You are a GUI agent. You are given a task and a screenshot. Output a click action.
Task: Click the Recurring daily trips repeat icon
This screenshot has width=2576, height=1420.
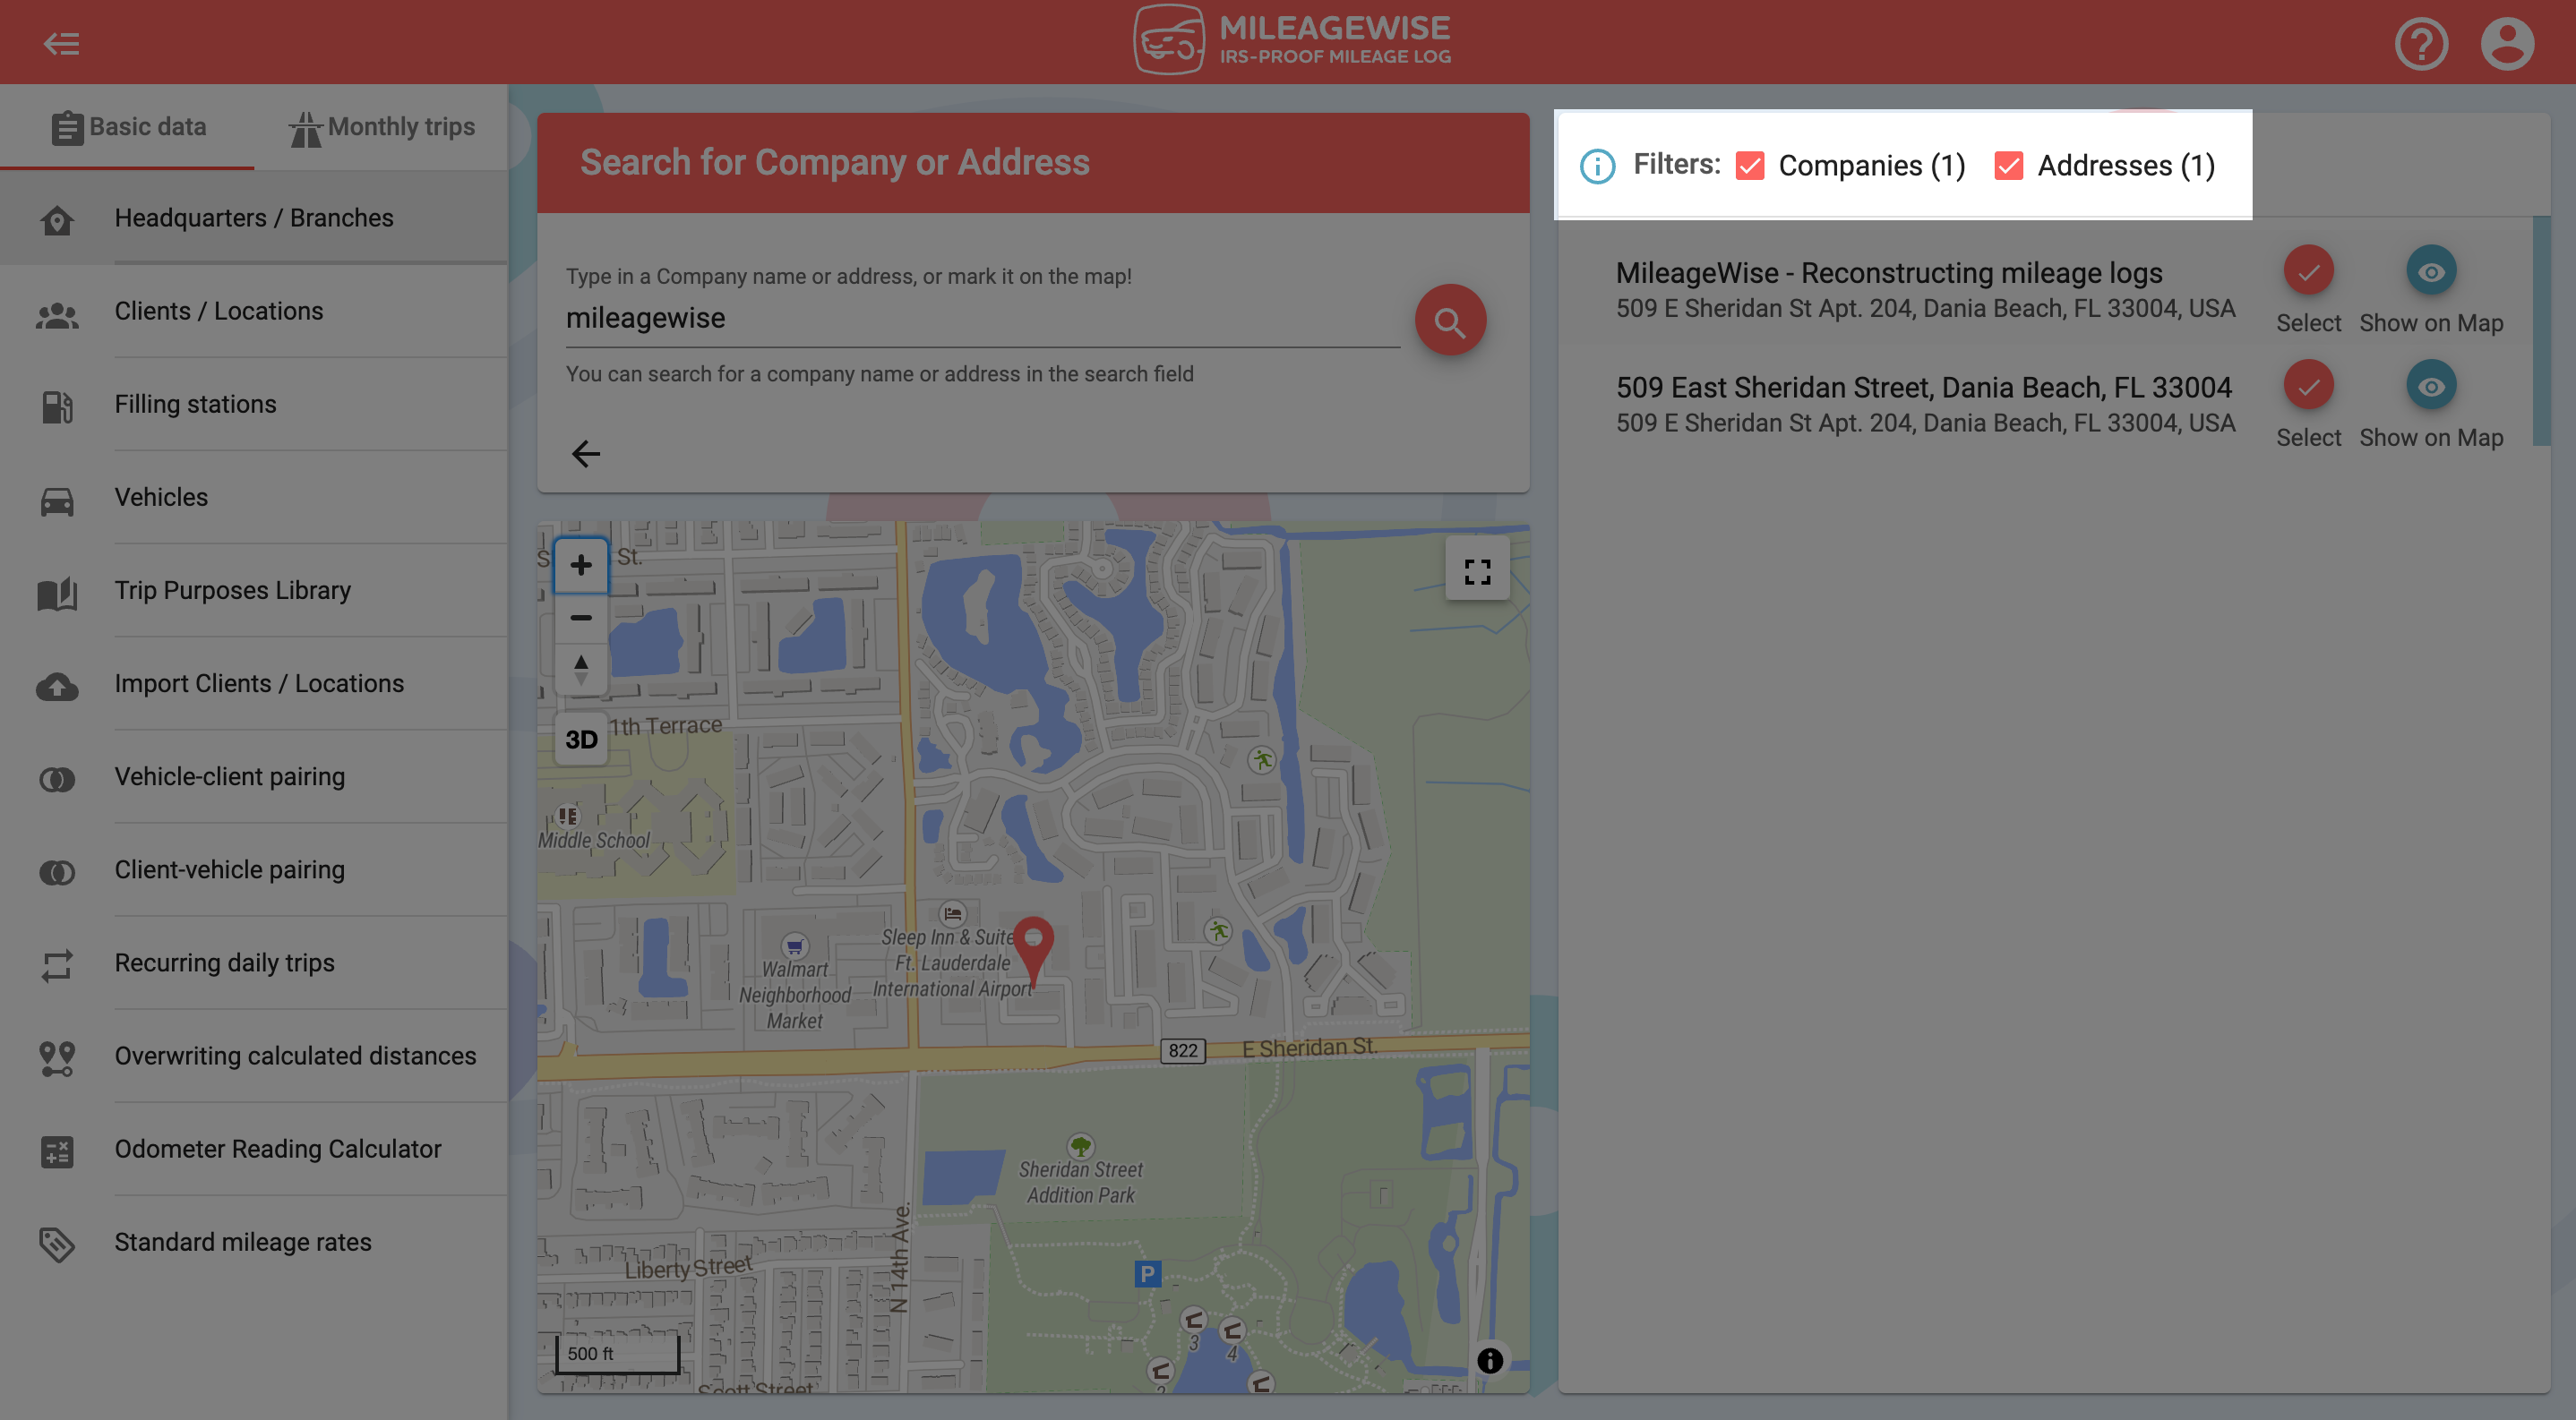57,964
